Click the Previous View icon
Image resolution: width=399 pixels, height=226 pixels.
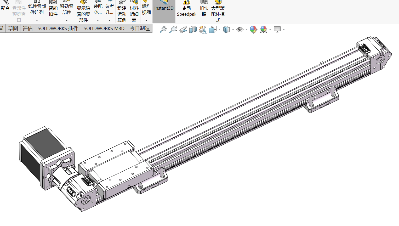pos(183,30)
